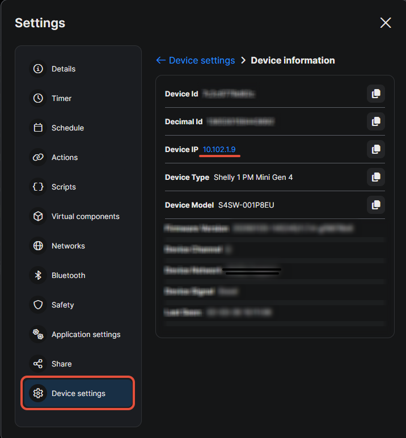Go to the Scripts section
The width and height of the screenshot is (406, 438).
[x=64, y=187]
